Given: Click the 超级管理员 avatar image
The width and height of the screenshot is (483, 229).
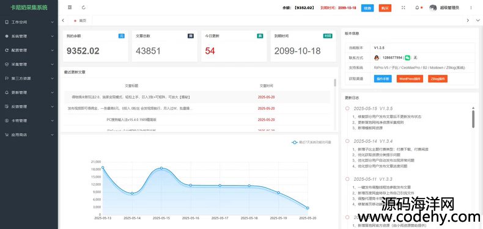Looking at the screenshot, I should (433, 8).
